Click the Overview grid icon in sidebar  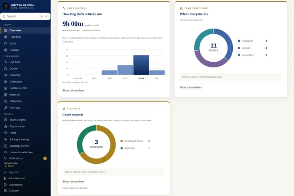click(6, 30)
